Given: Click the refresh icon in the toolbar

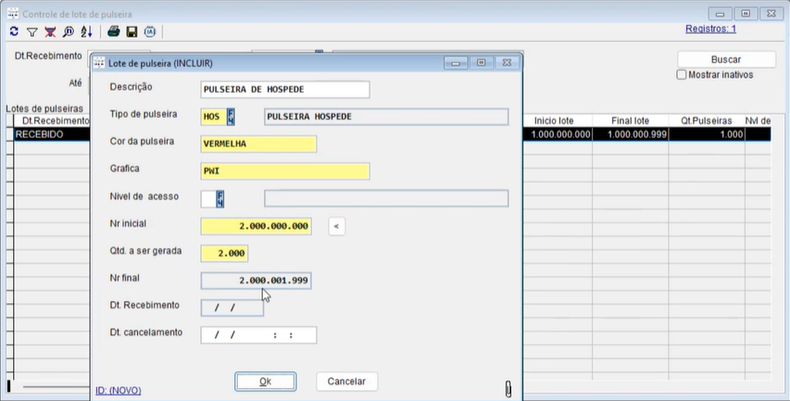Looking at the screenshot, I should pyautogui.click(x=14, y=31).
